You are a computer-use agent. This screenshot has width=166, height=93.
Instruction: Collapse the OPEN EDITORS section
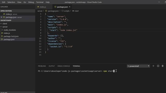(6, 11)
